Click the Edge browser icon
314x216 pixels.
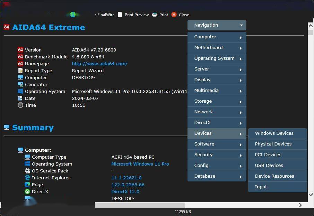(x=27, y=185)
